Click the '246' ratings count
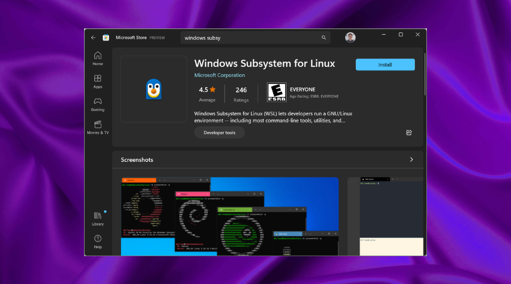Image resolution: width=511 pixels, height=284 pixels. click(x=241, y=90)
